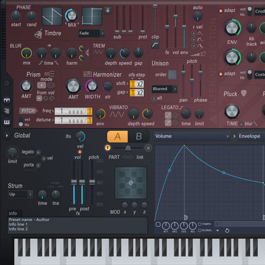Click the Prism mode plus button

[41, 85]
